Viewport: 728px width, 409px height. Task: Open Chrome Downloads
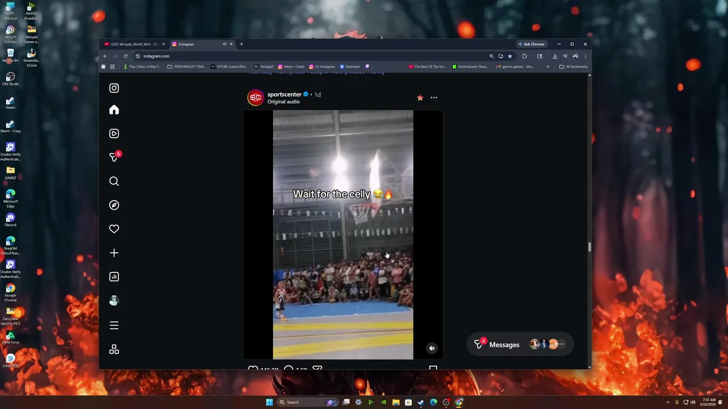click(x=555, y=56)
